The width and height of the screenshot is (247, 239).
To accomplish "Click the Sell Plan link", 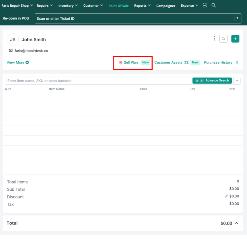I will [x=130, y=62].
